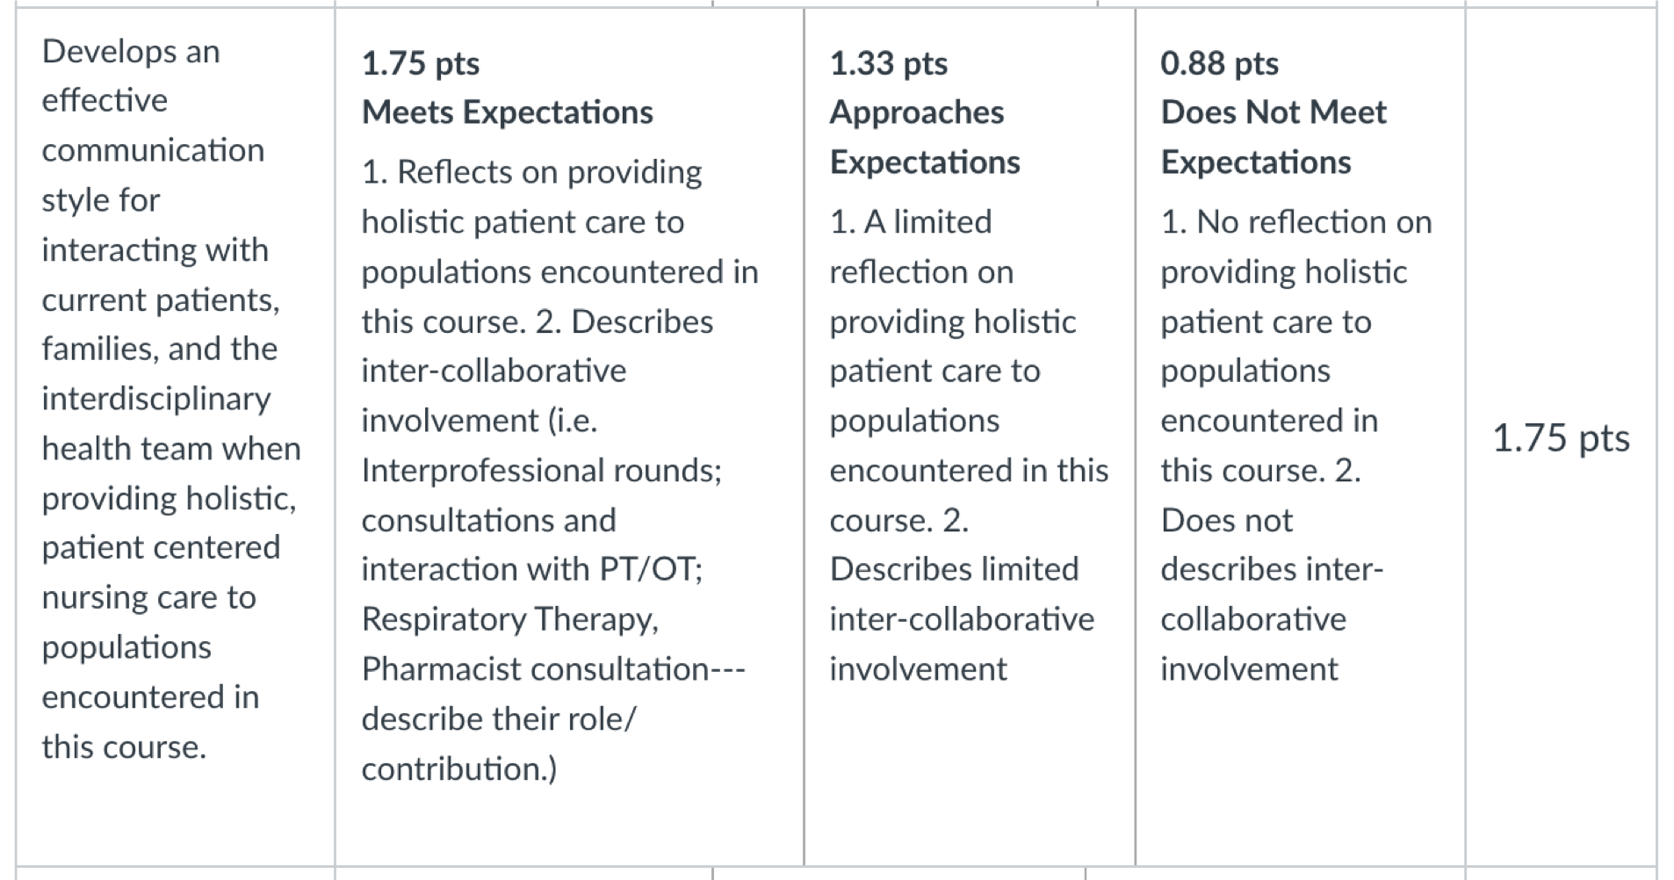Click the criterion description starting 'Develops an effective'
The width and height of the screenshot is (1674, 880).
pos(171,399)
